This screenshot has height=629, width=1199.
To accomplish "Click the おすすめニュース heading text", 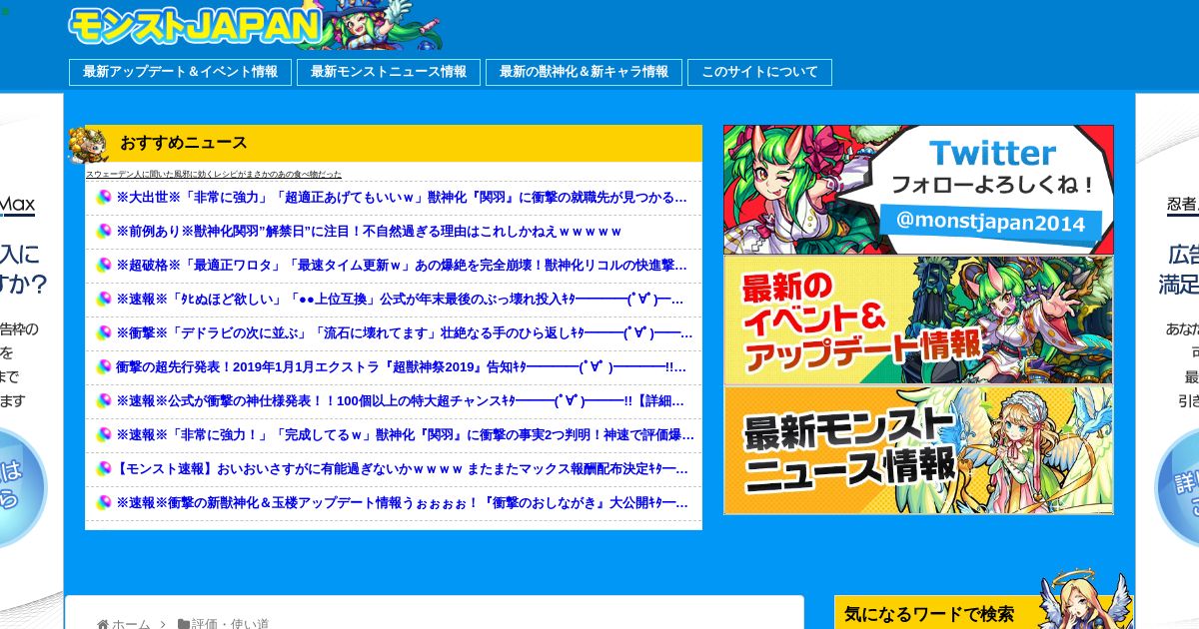I will pyautogui.click(x=184, y=144).
